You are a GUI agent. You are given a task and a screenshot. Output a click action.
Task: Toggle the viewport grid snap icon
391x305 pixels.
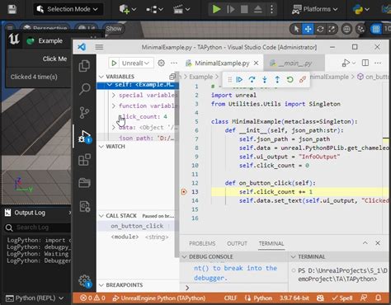point(375,29)
